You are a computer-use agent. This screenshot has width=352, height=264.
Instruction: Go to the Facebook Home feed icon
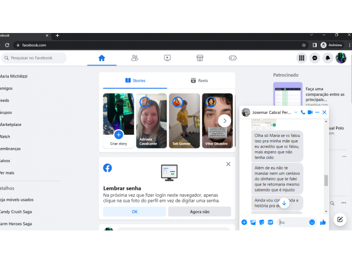click(101, 58)
